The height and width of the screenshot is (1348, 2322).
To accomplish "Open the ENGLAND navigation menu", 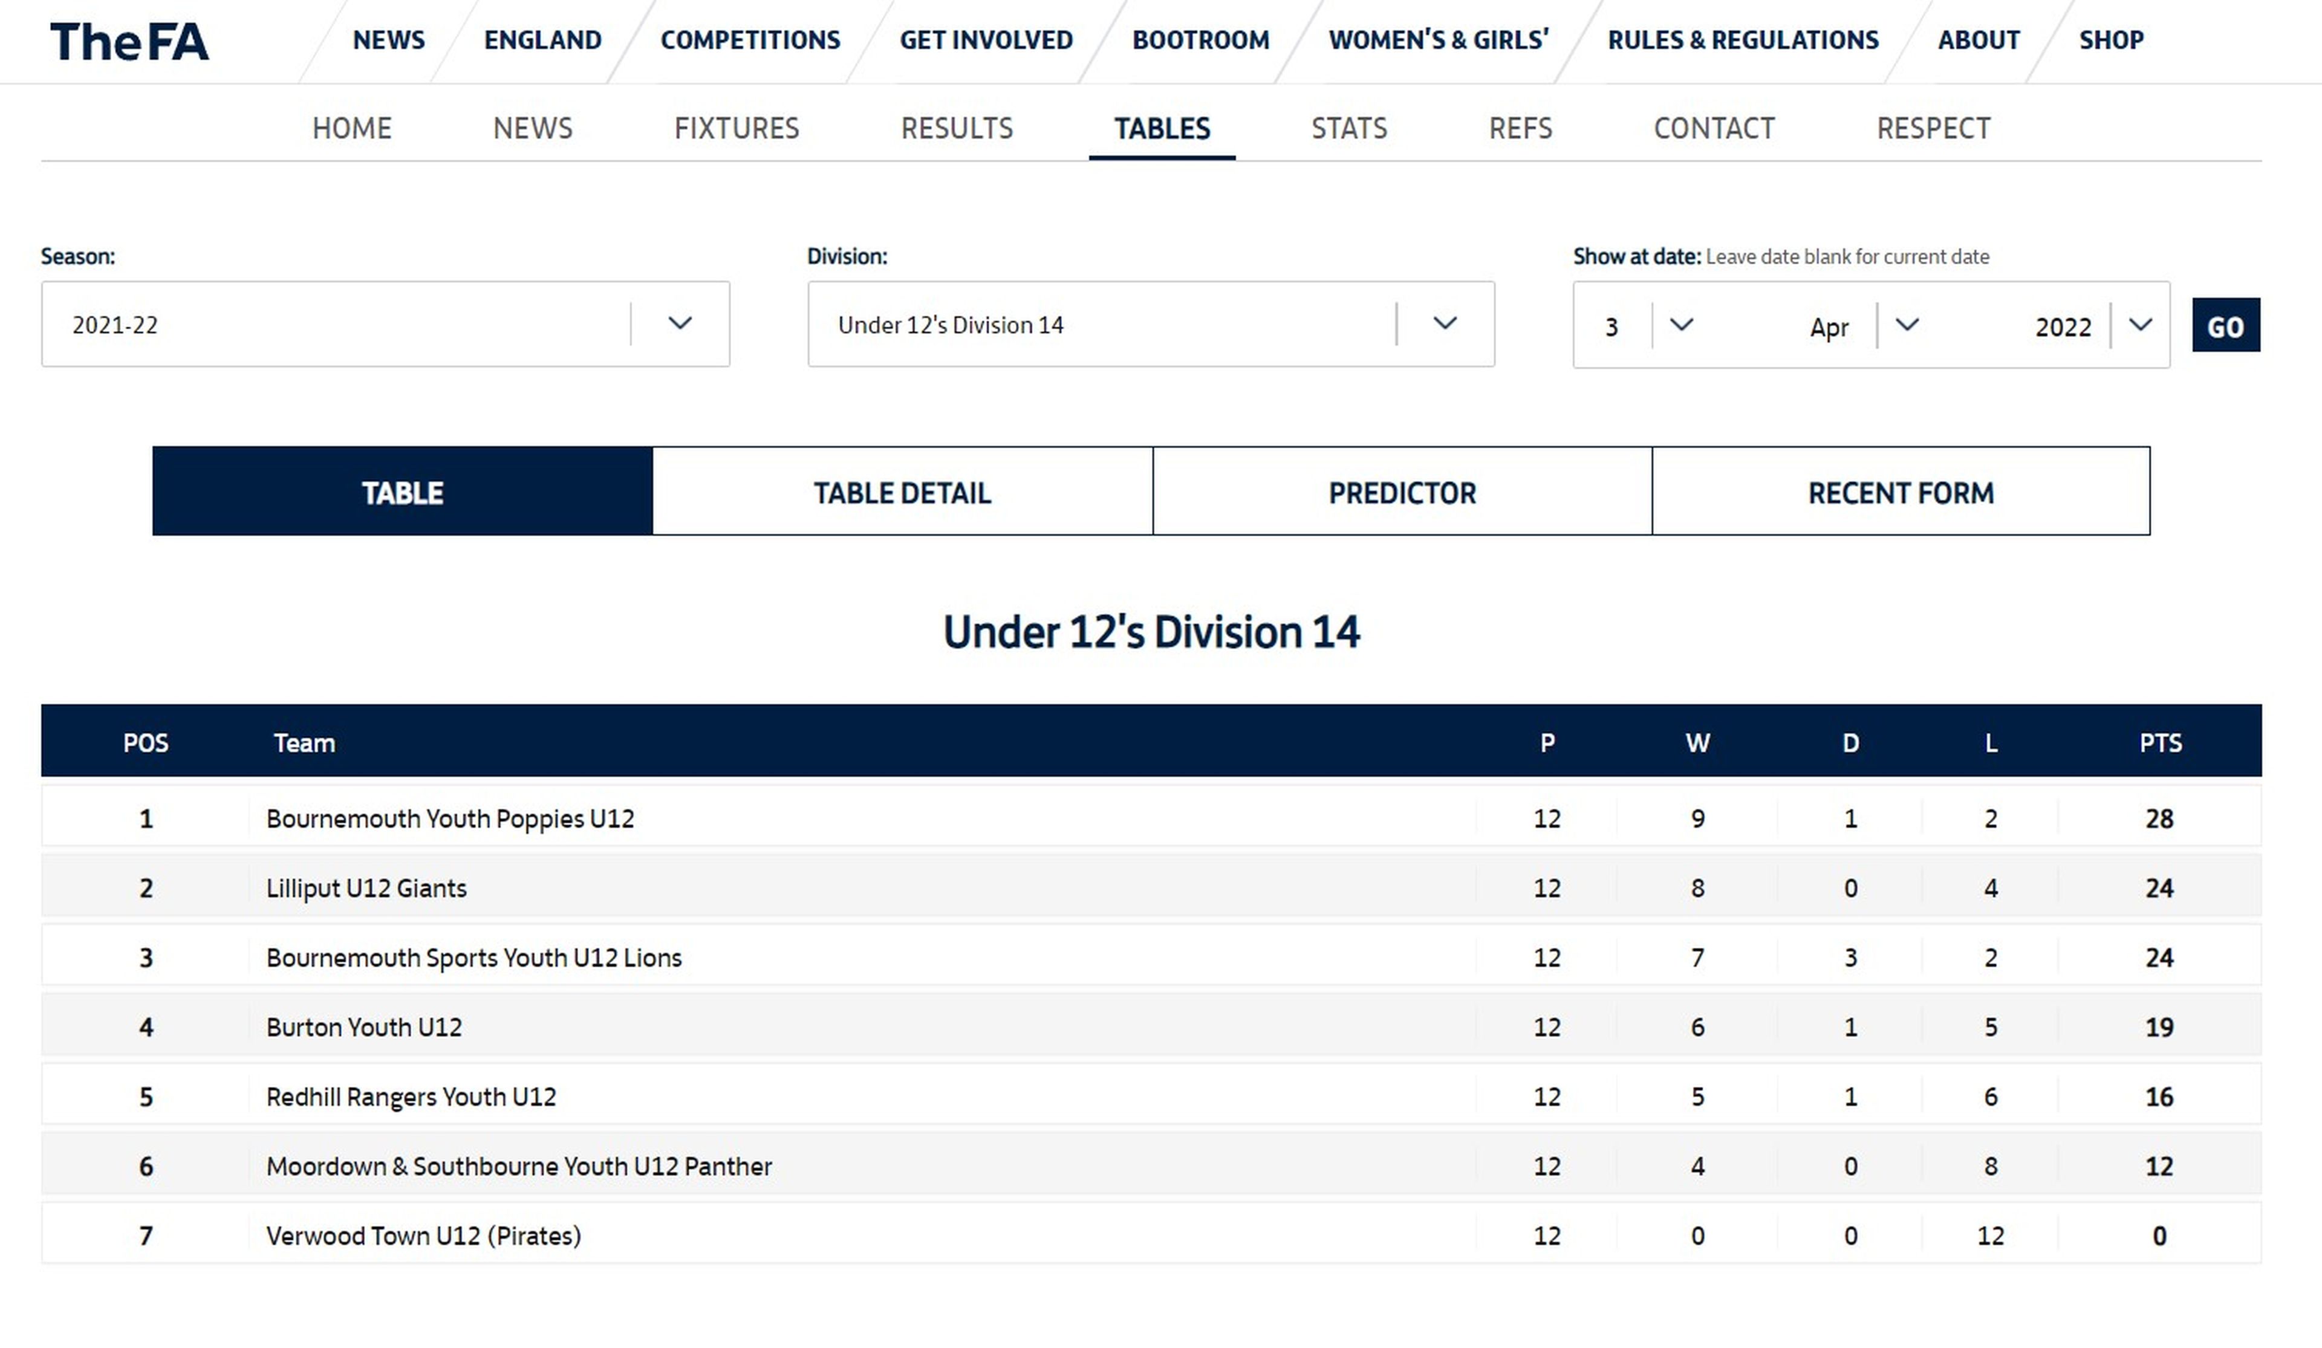I will [x=543, y=41].
